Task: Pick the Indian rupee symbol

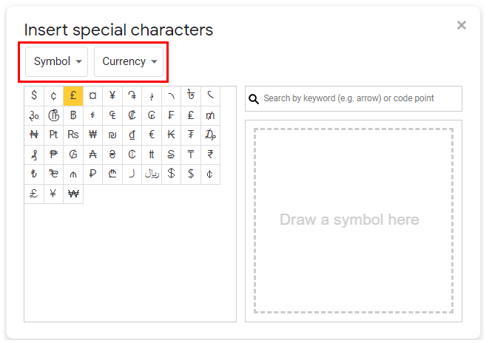Action: click(x=210, y=154)
